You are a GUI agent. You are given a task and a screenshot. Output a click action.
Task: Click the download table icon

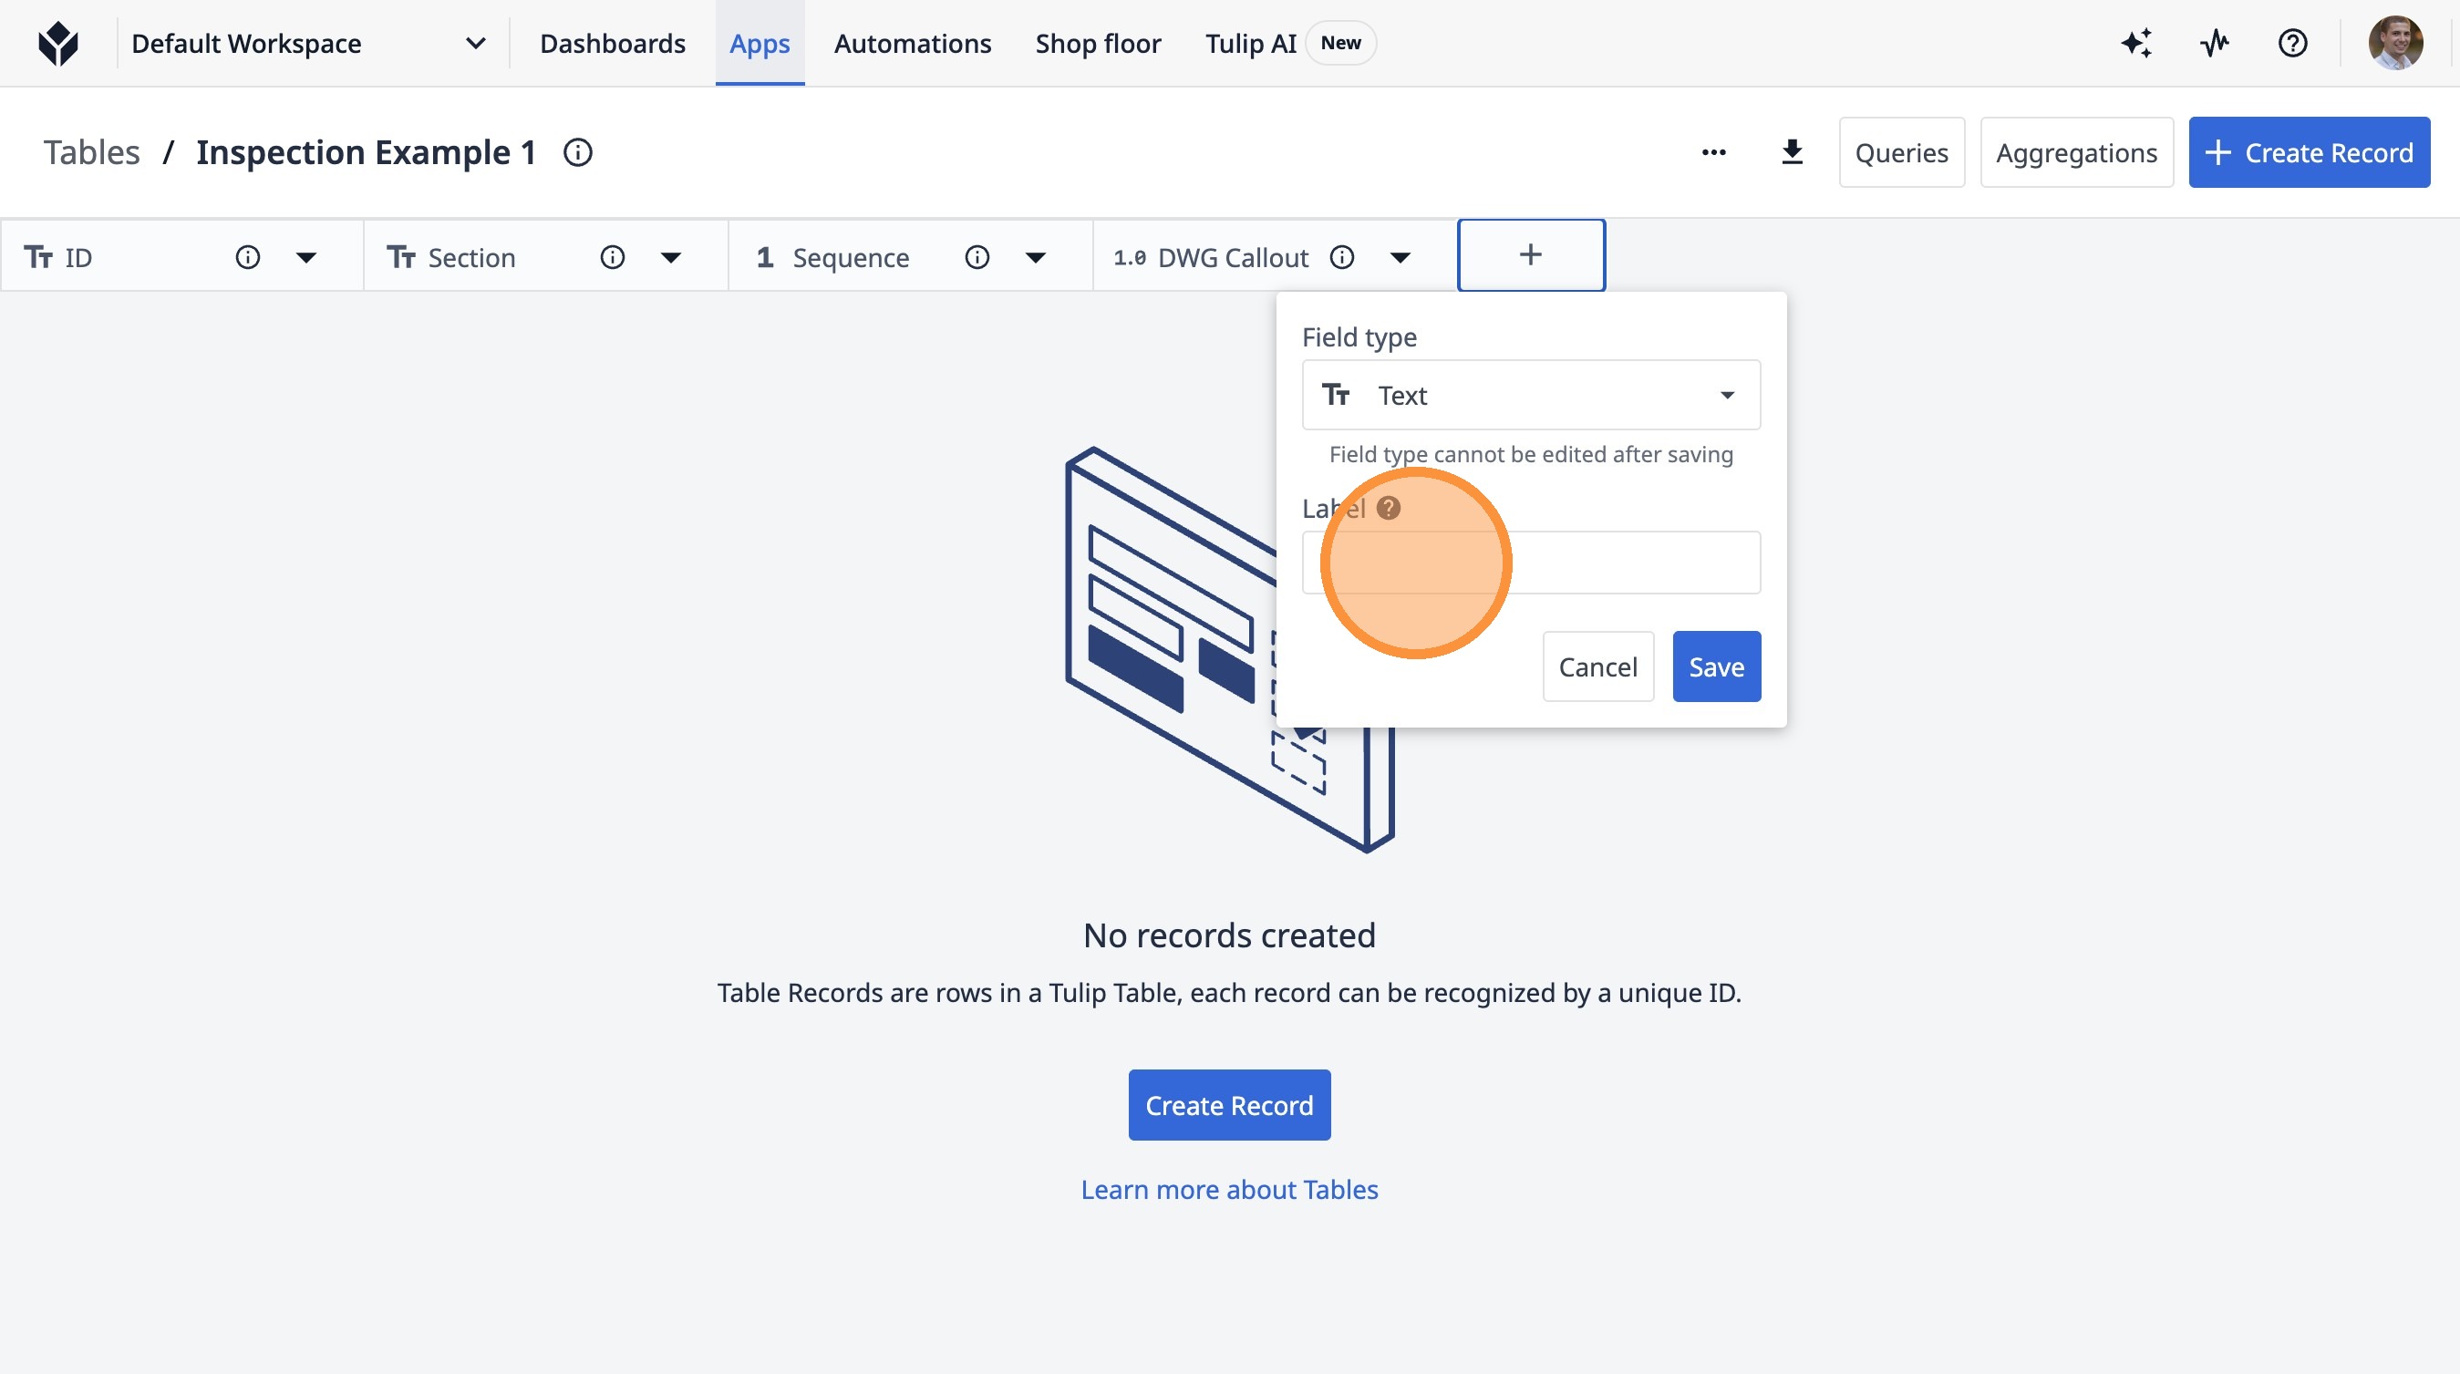pyautogui.click(x=1792, y=153)
